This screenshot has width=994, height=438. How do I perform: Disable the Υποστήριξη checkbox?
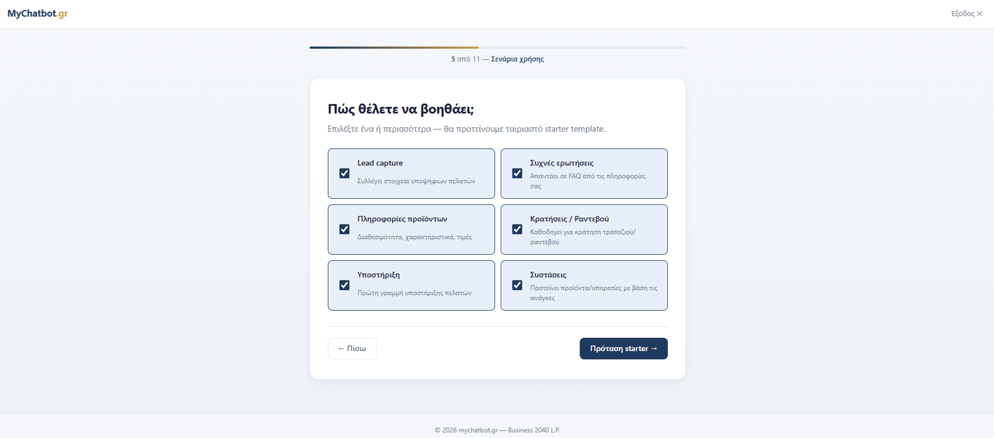click(x=344, y=285)
